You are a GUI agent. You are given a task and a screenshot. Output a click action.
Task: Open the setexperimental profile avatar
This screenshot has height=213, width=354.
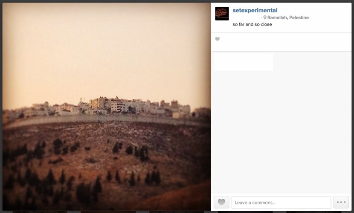222,14
